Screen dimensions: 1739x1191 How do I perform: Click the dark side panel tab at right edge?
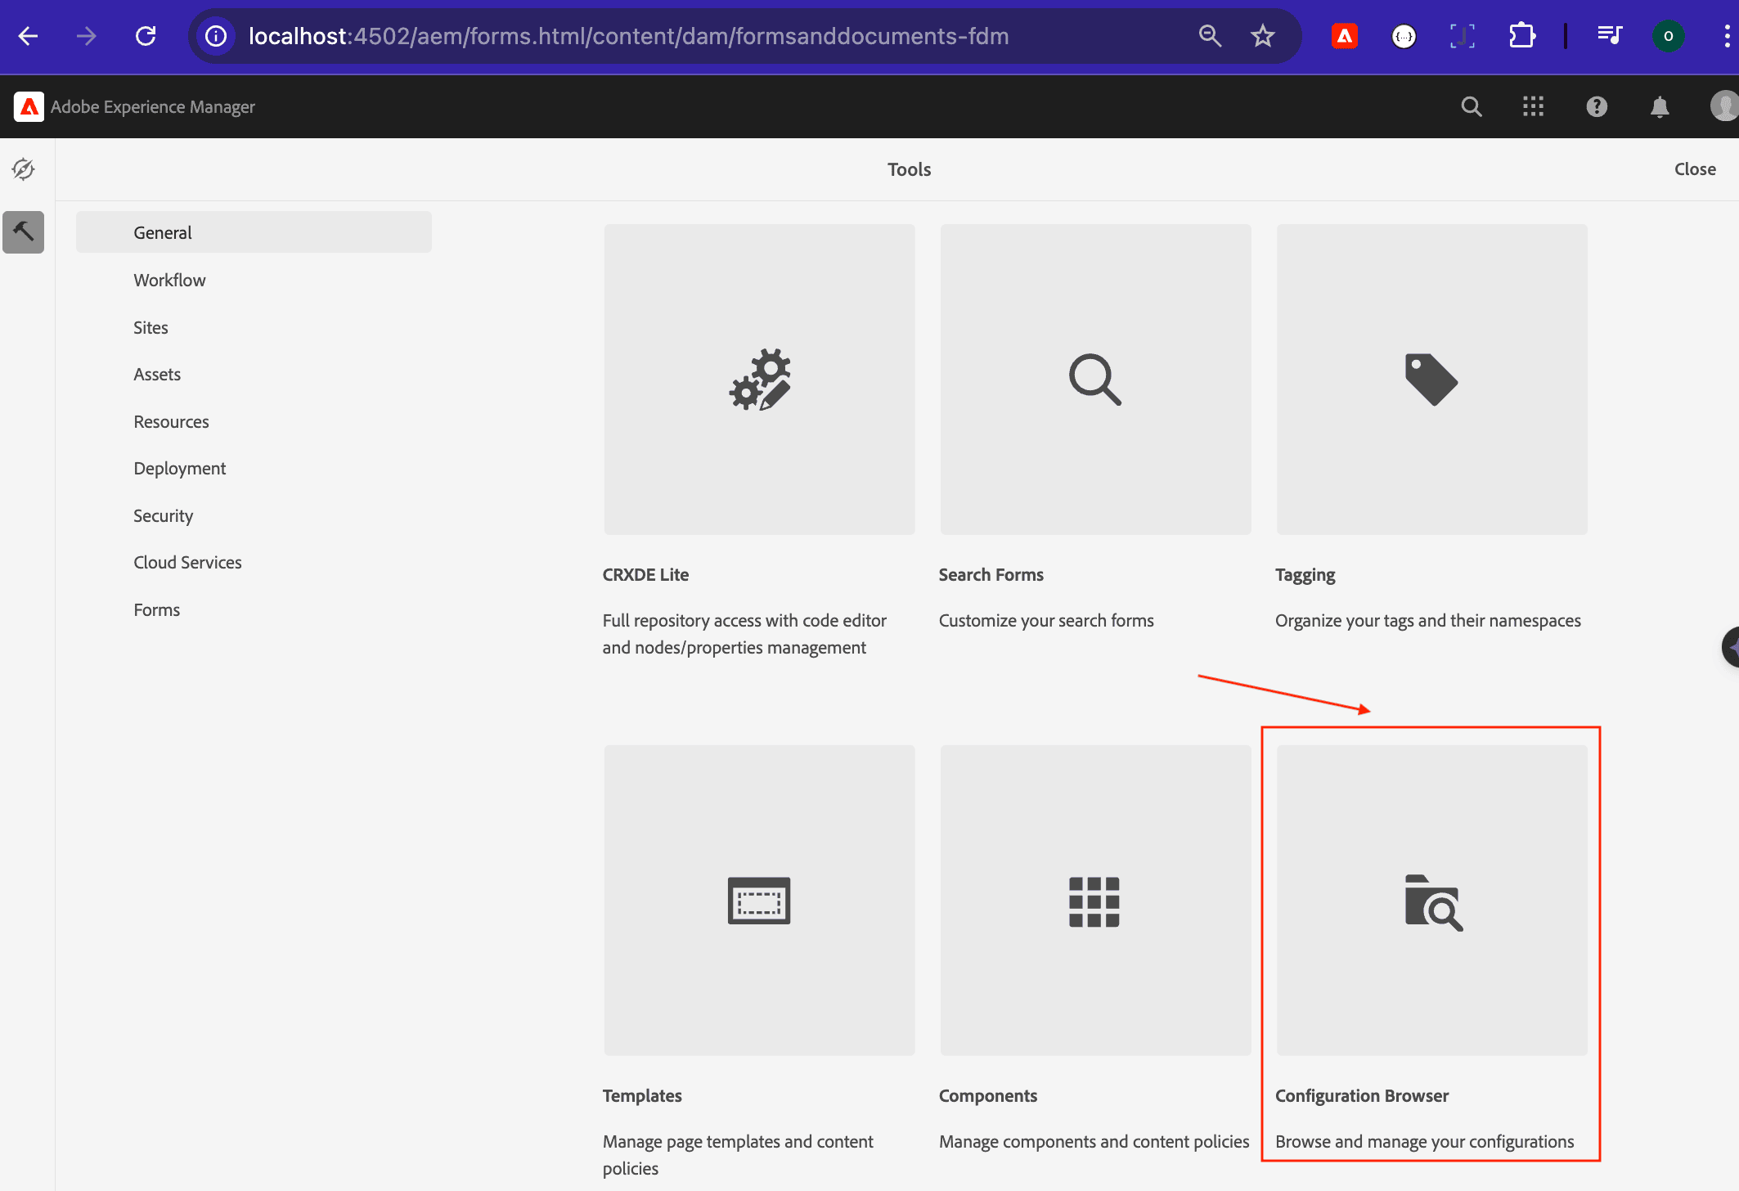1731,647
